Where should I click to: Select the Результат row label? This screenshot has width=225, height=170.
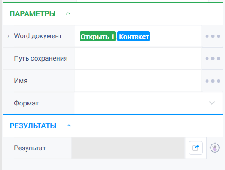coord(30,148)
